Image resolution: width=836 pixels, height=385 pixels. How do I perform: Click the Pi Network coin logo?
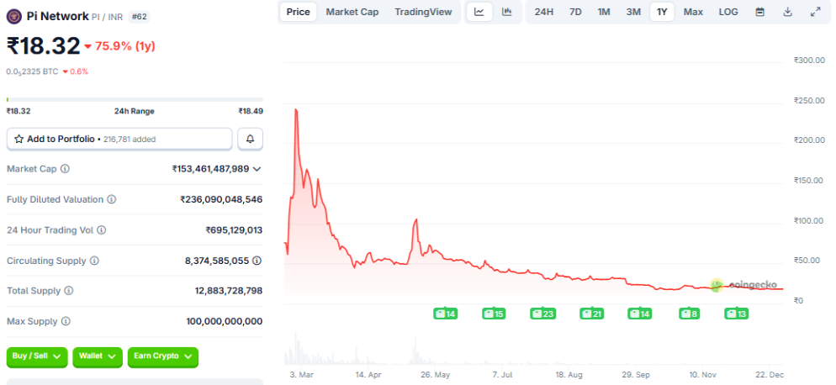(14, 17)
